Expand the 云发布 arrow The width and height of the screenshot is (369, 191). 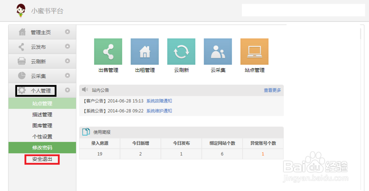68,46
